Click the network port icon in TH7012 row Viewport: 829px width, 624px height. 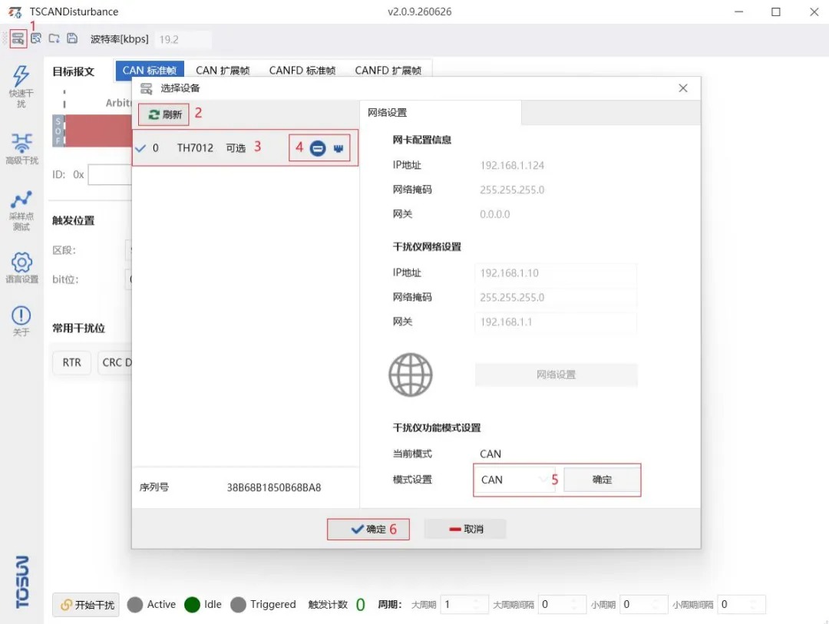(x=339, y=148)
